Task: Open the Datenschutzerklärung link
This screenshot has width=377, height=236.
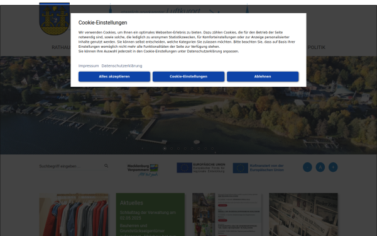Action: click(x=122, y=65)
